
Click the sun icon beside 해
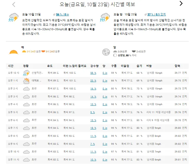14,52
